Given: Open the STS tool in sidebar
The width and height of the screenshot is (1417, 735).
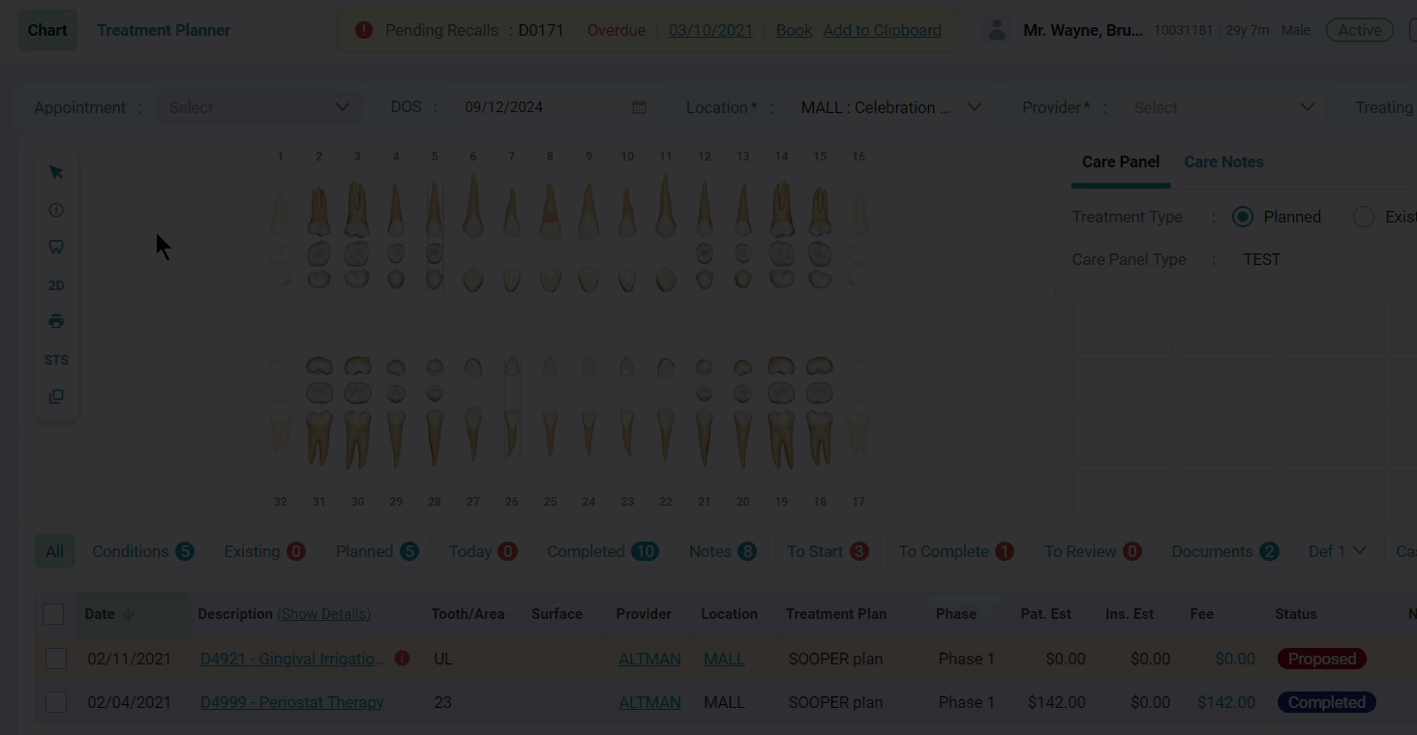Looking at the screenshot, I should (55, 359).
